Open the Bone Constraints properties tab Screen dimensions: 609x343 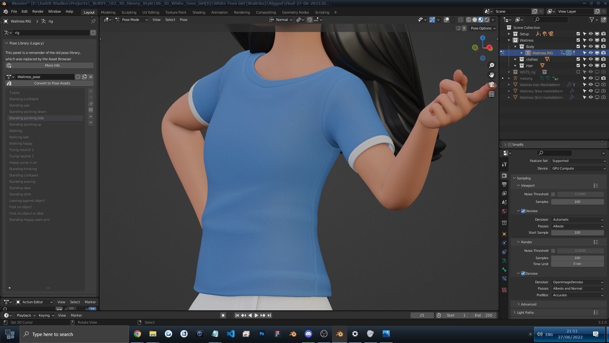click(x=504, y=279)
